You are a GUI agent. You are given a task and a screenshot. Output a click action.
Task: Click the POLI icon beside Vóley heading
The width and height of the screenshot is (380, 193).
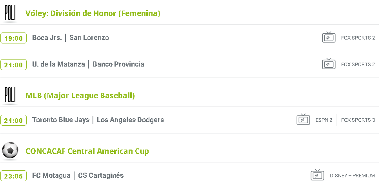[10, 14]
